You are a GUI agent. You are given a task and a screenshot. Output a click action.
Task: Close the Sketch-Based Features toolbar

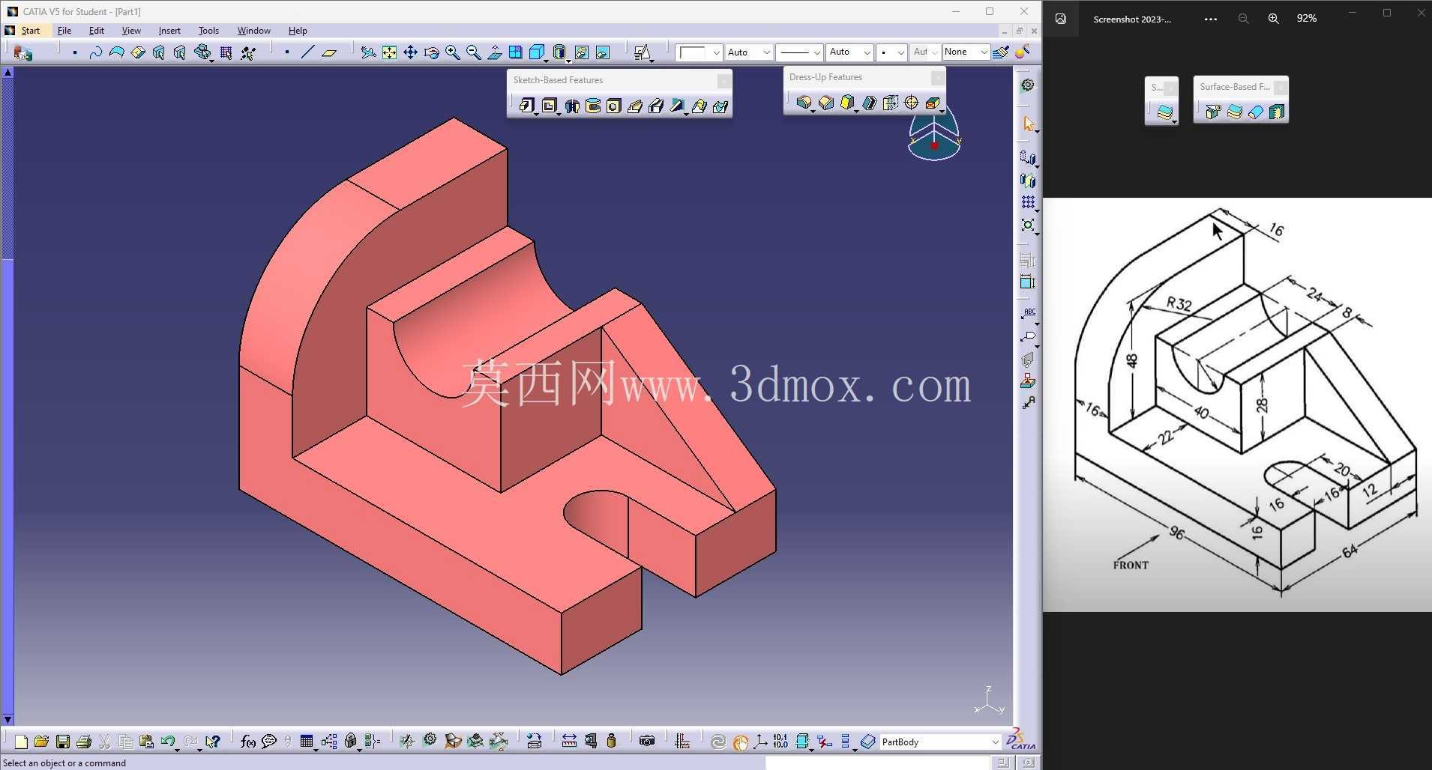tap(723, 80)
